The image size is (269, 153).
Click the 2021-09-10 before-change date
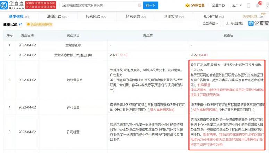click(119, 55)
